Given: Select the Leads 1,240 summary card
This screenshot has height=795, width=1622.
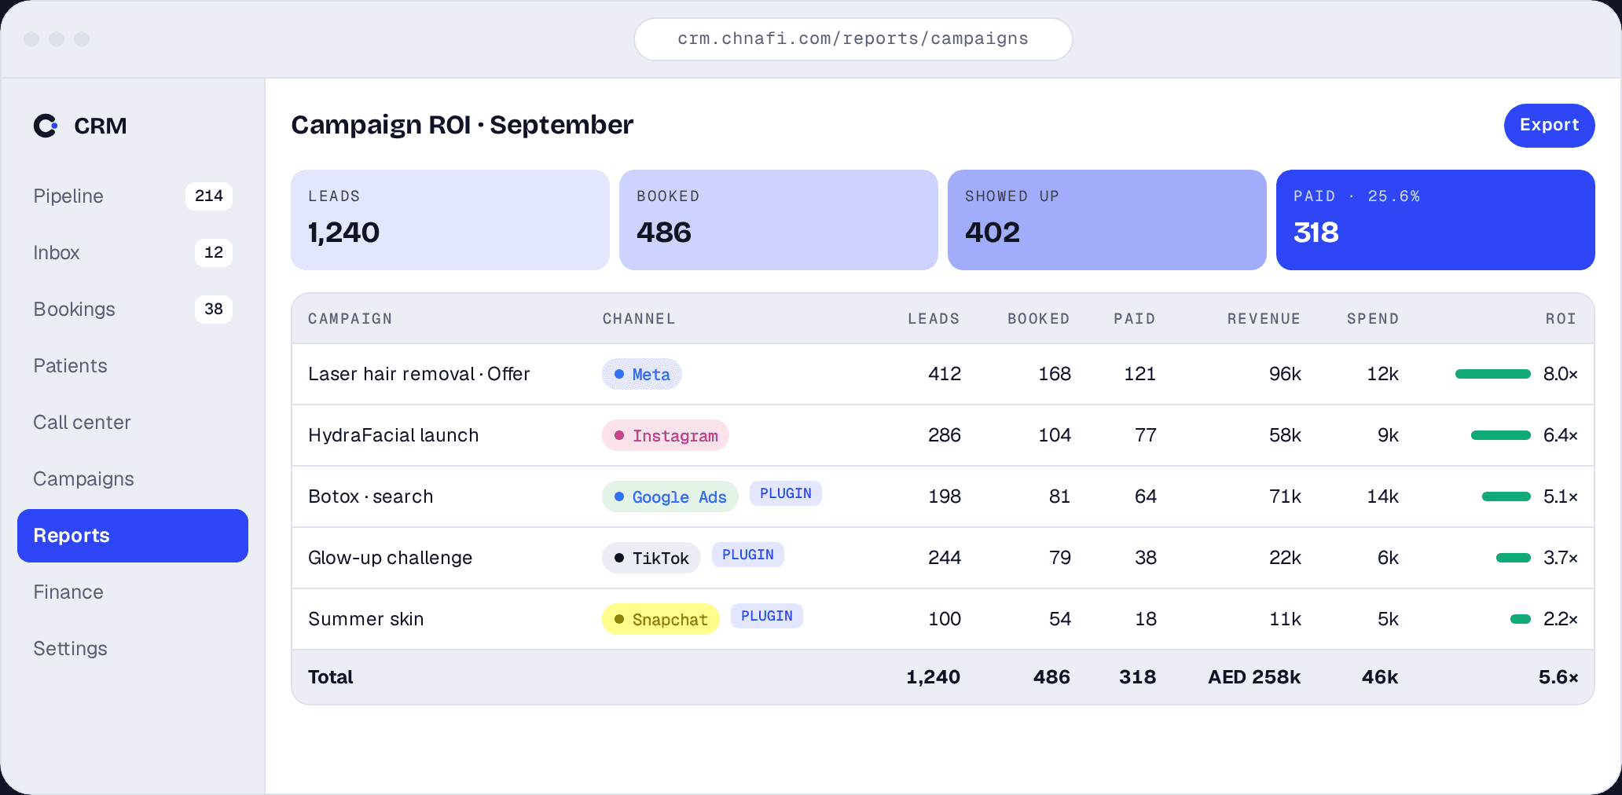Looking at the screenshot, I should (450, 220).
